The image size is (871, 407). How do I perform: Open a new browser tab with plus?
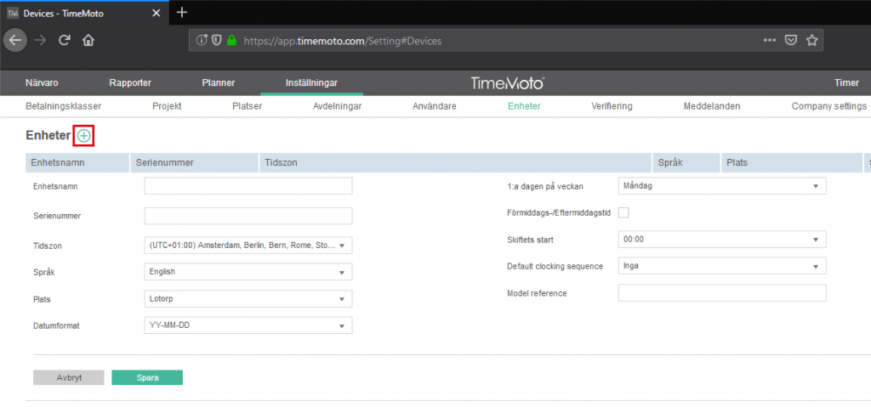pyautogui.click(x=181, y=13)
